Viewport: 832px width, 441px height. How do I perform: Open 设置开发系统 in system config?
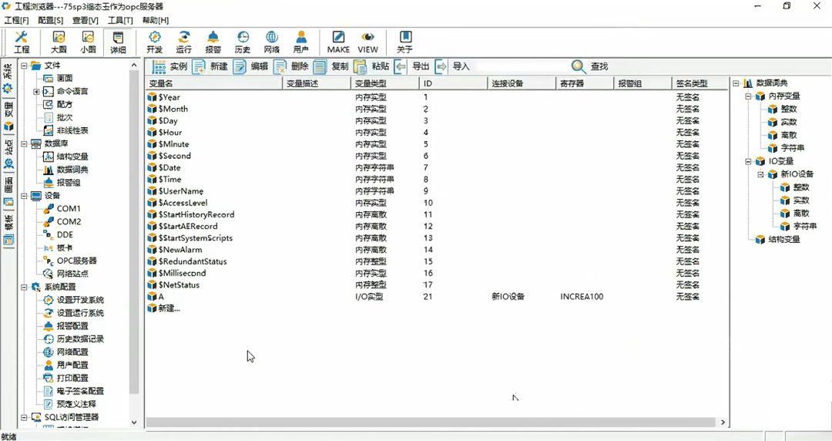(x=81, y=300)
